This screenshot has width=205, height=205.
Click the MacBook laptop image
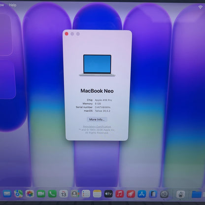coord(97,66)
